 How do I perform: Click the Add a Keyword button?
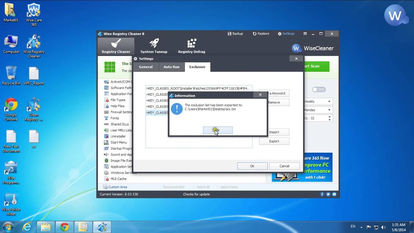(274, 93)
